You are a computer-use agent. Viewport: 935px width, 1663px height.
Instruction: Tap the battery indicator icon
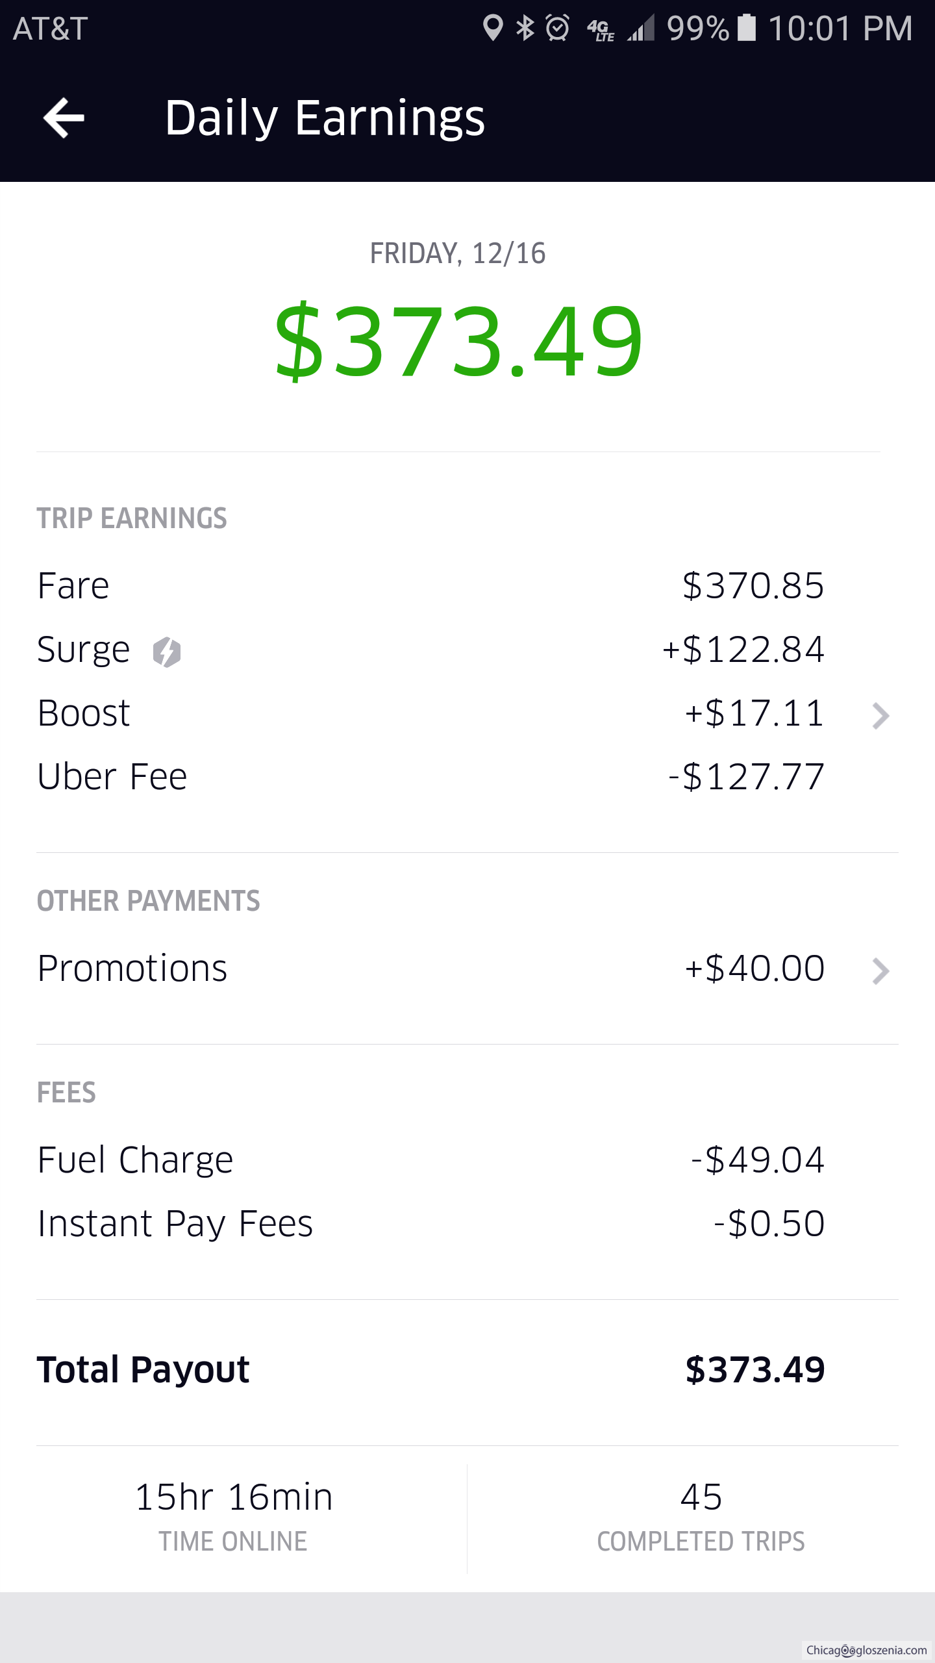pyautogui.click(x=747, y=28)
